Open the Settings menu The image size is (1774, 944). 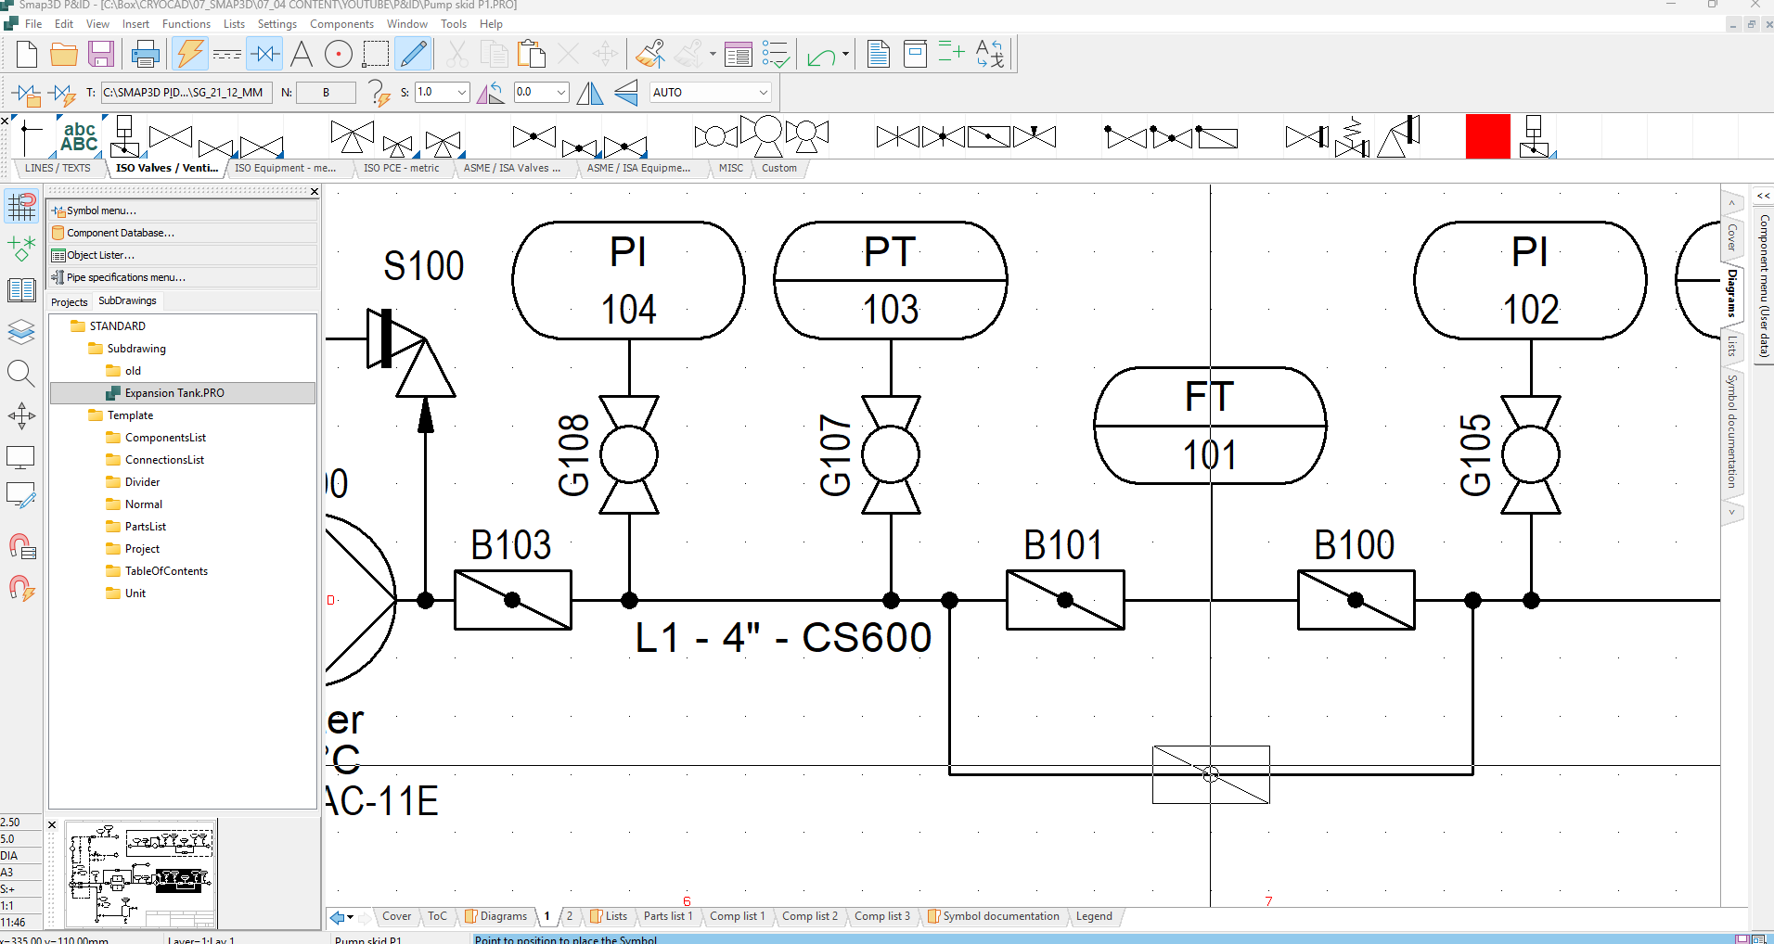(276, 24)
